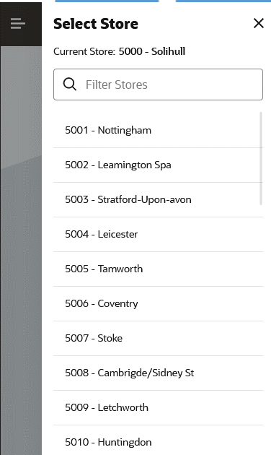Click the Current Store 5000 - Solihull text

120,51
